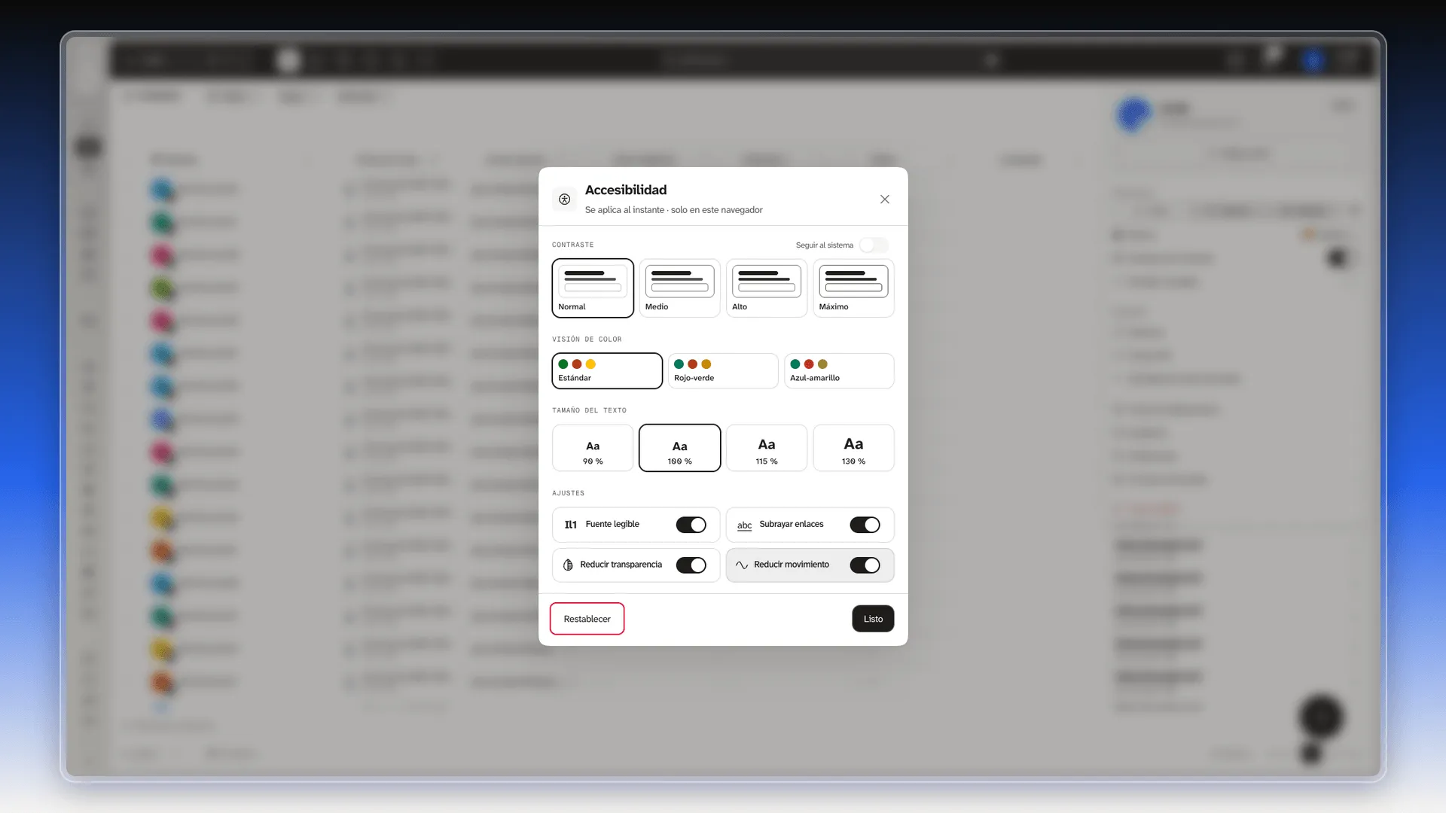Set text size to 115 %
The height and width of the screenshot is (813, 1446).
[x=766, y=448]
